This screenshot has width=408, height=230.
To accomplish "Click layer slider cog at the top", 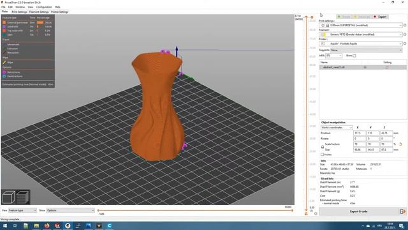I will point(312,17).
